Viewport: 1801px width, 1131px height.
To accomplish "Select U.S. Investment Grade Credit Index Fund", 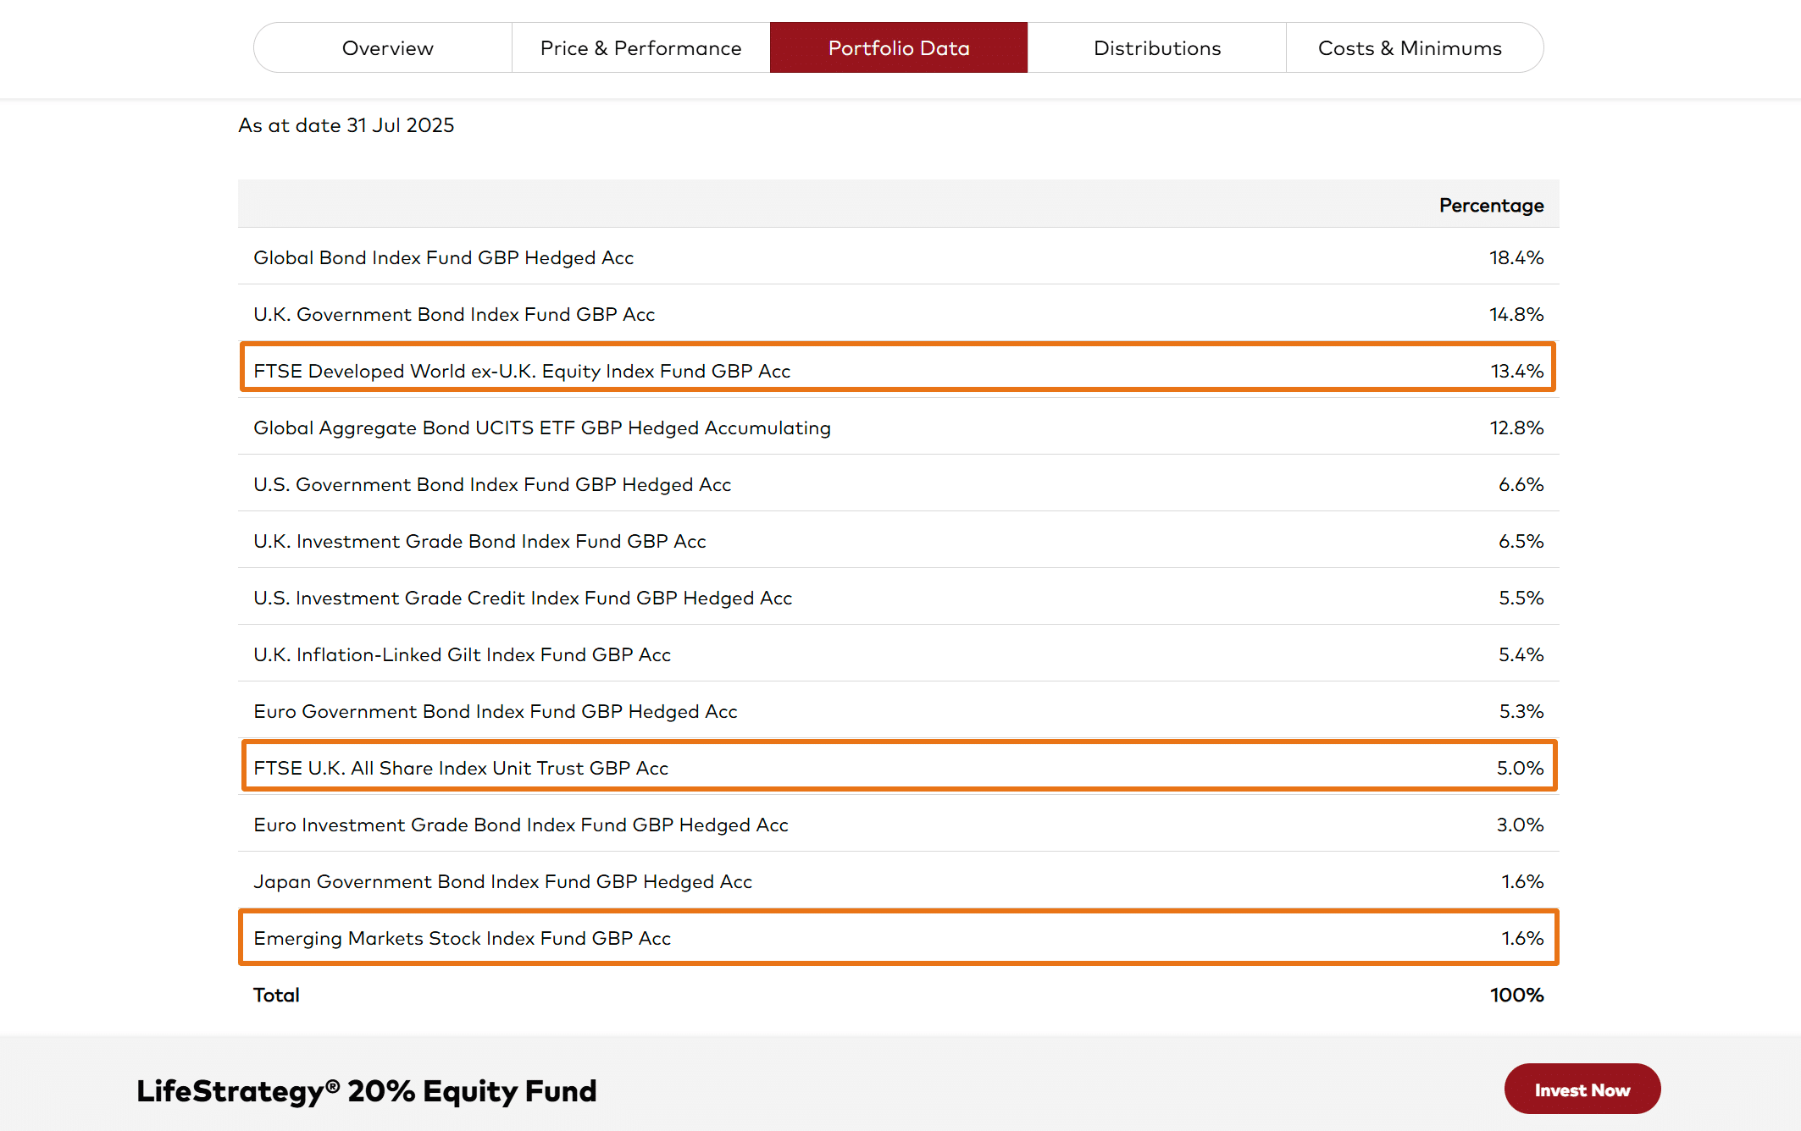I will click(x=523, y=598).
